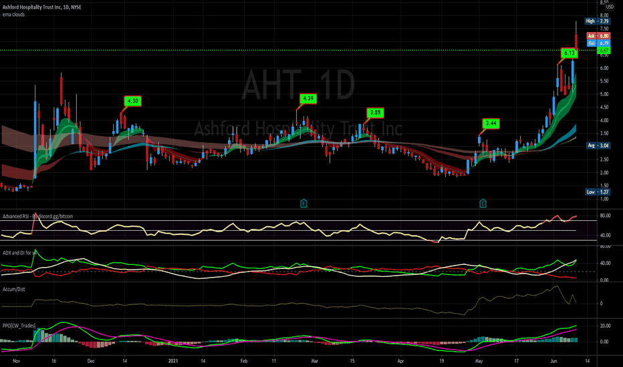Click the Ashford Hospitality Trust symbol title

[x=41, y=7]
